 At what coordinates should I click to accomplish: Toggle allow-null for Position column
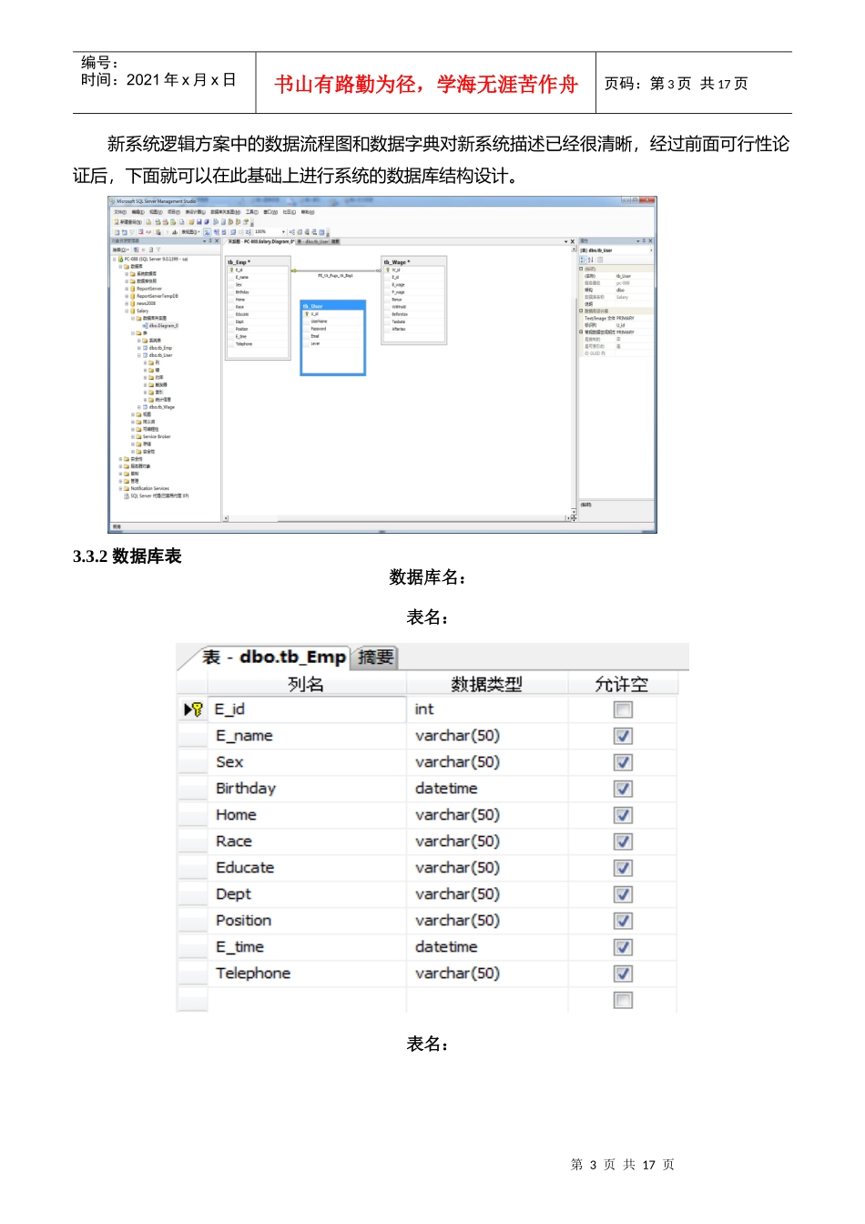[x=623, y=921]
